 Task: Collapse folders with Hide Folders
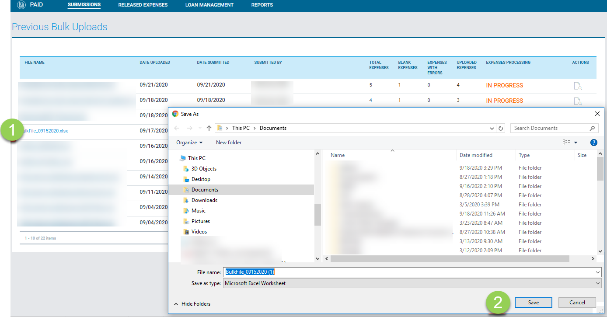(192, 304)
